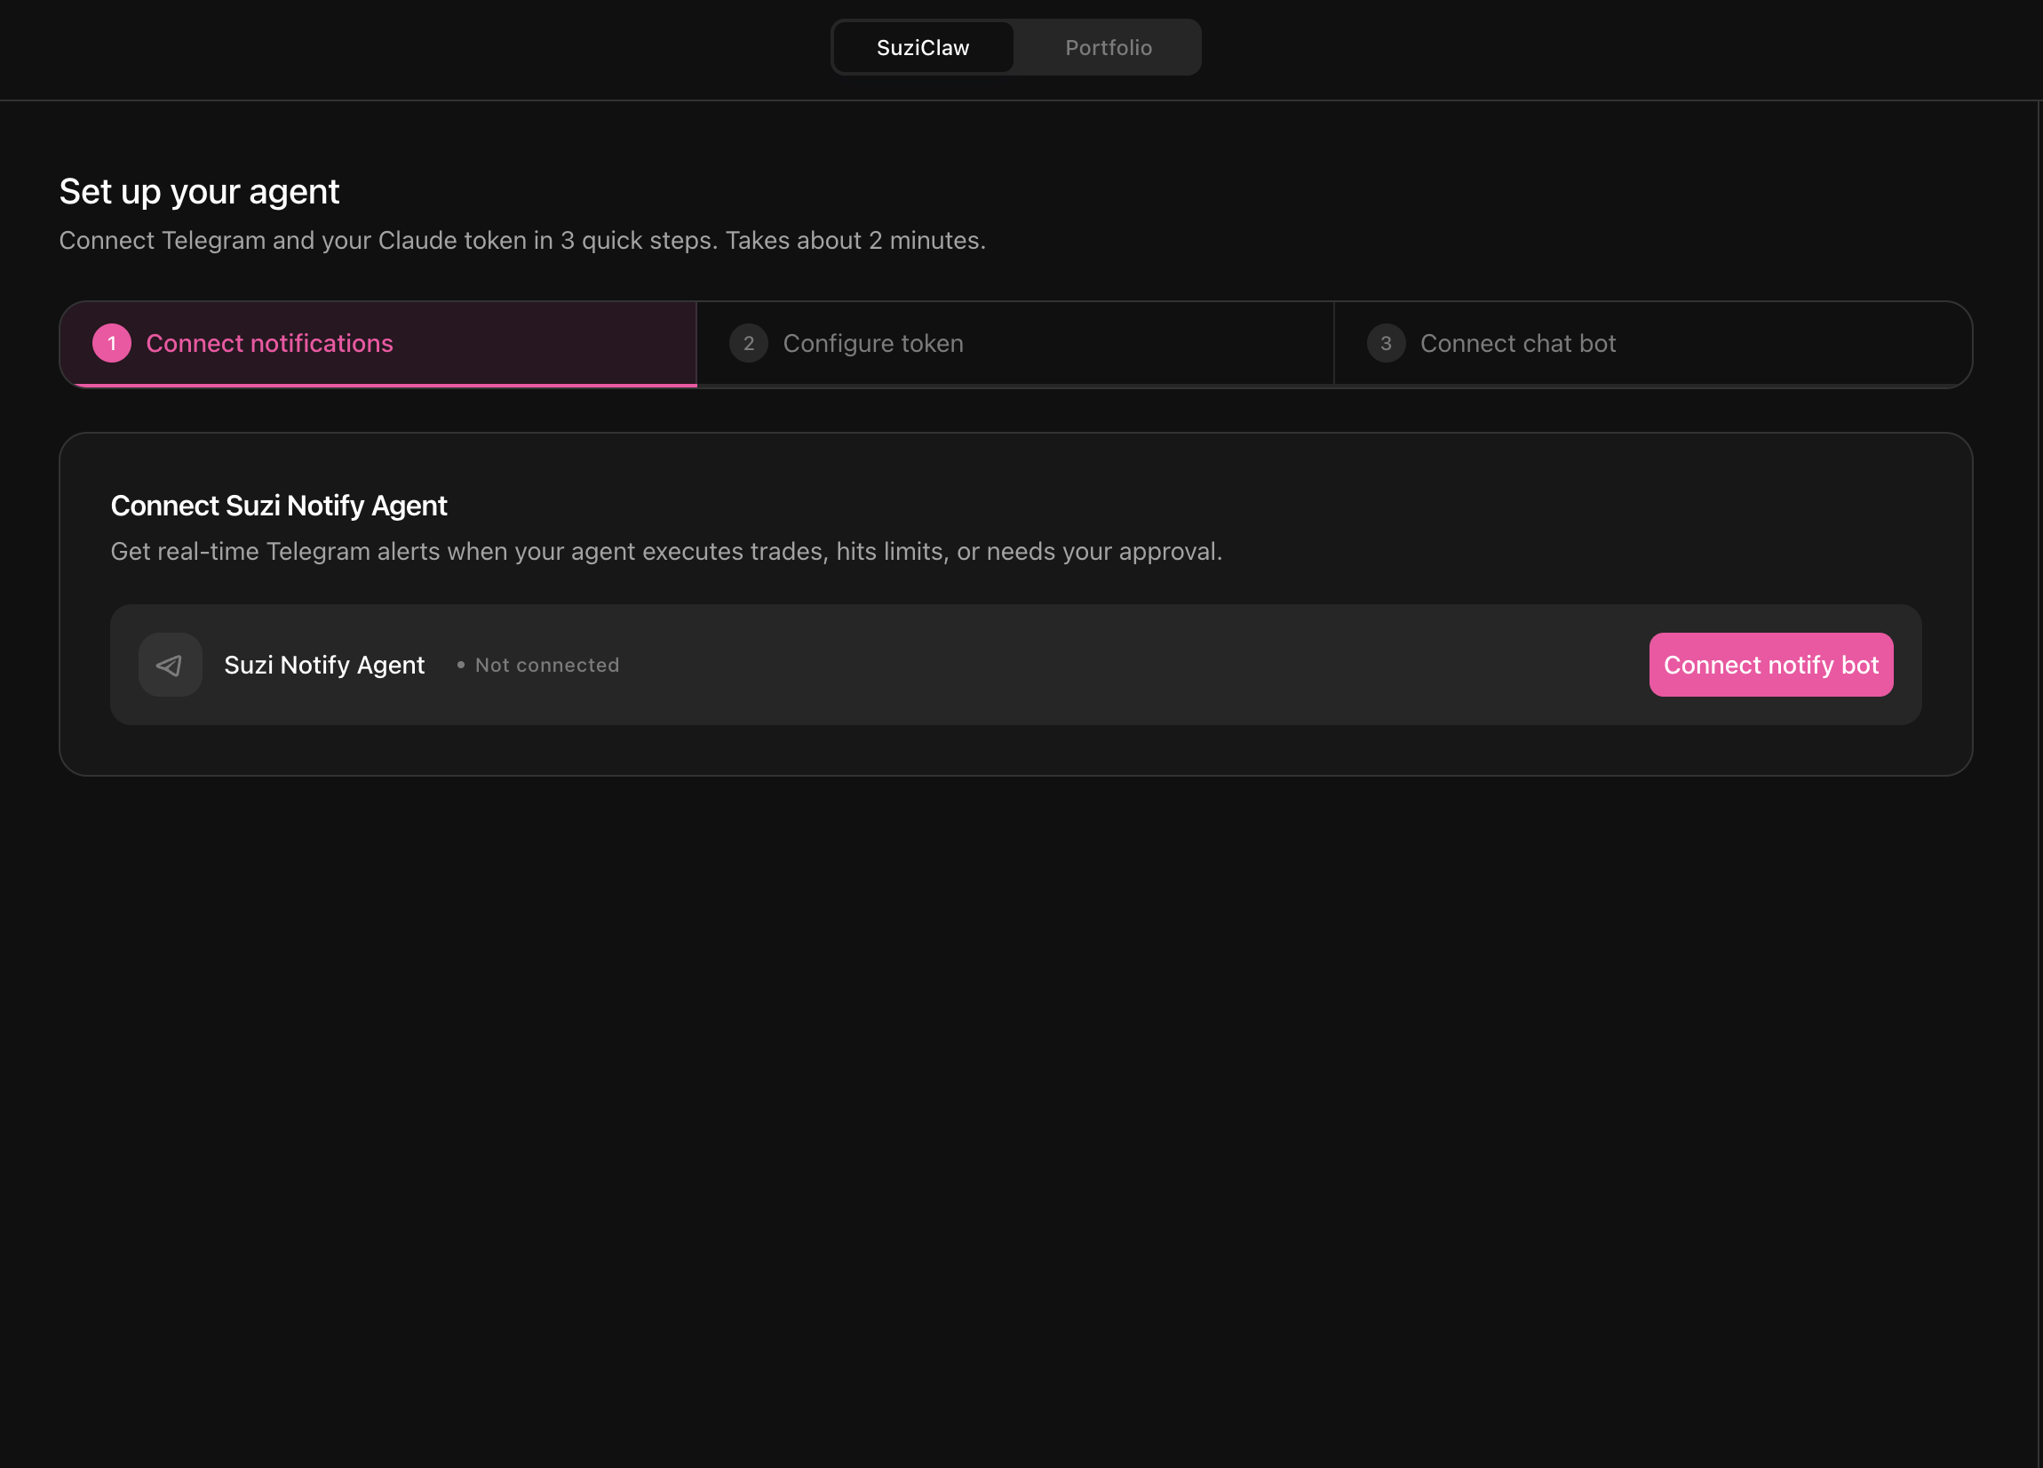The height and width of the screenshot is (1468, 2043).
Task: Click the Not connected status dot
Action: point(460,665)
